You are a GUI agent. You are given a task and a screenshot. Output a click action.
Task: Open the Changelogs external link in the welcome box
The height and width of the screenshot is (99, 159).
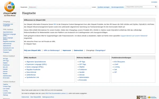(100, 50)
